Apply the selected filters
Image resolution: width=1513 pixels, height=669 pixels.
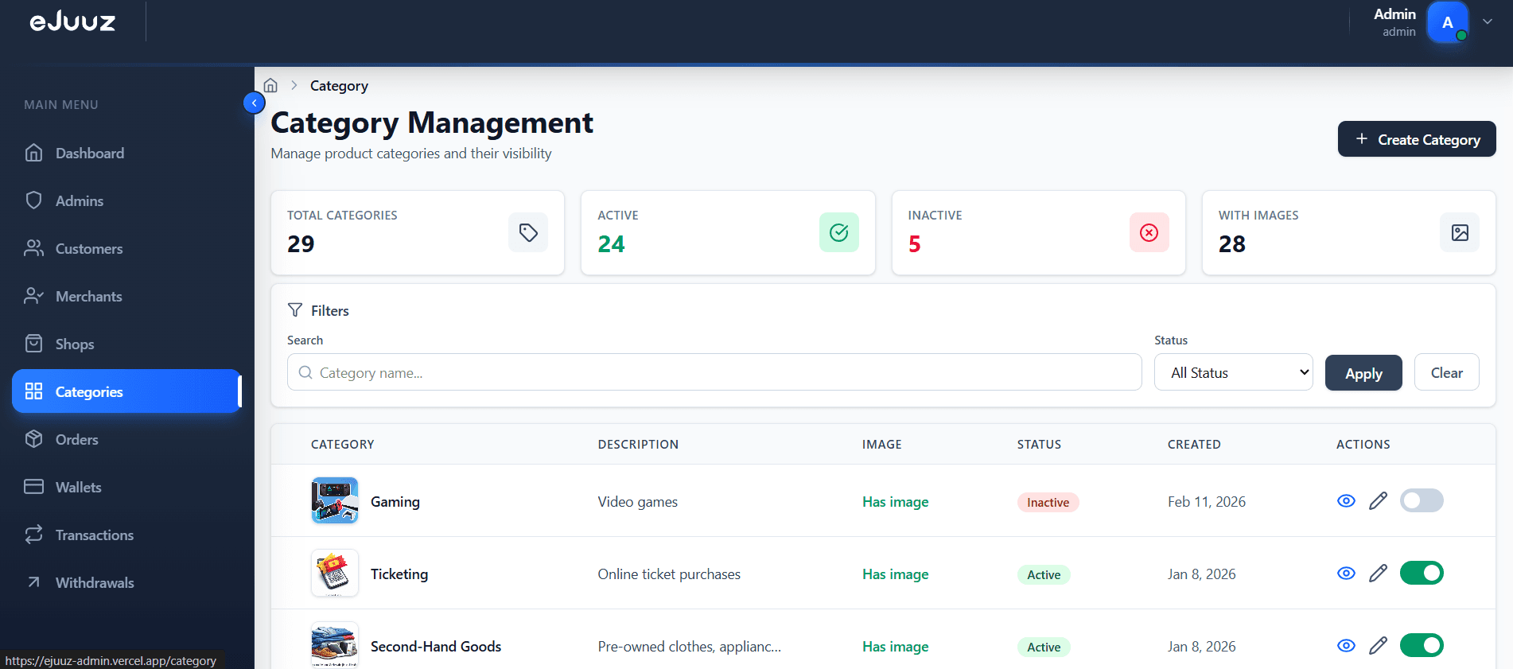1363,372
